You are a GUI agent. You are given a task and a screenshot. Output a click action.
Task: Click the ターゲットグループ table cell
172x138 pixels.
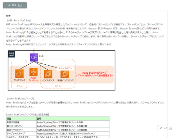click(x=21, y=134)
